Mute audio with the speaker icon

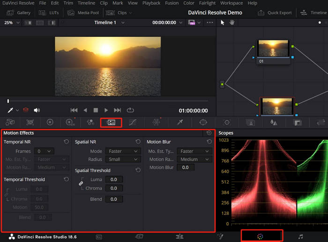tap(37, 110)
